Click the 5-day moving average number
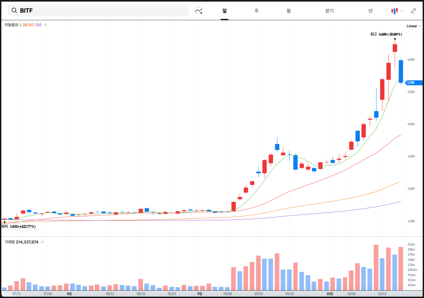This screenshot has width=424, height=298. tap(20, 25)
